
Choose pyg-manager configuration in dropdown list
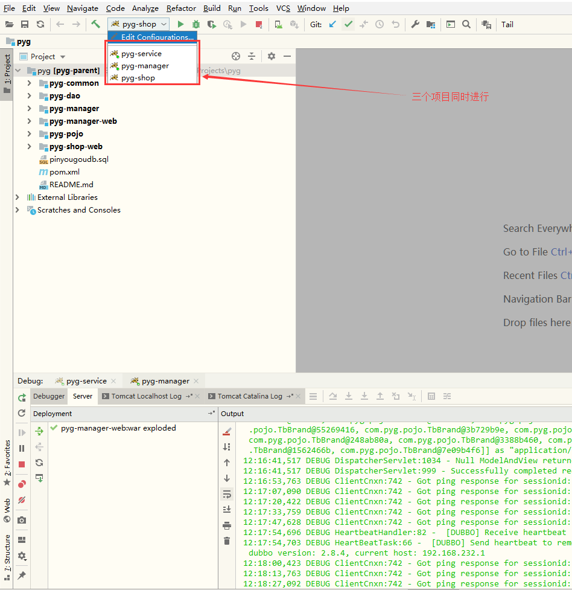152,66
